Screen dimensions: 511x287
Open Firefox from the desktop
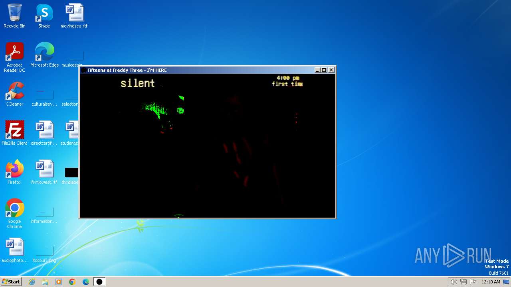pyautogui.click(x=14, y=172)
